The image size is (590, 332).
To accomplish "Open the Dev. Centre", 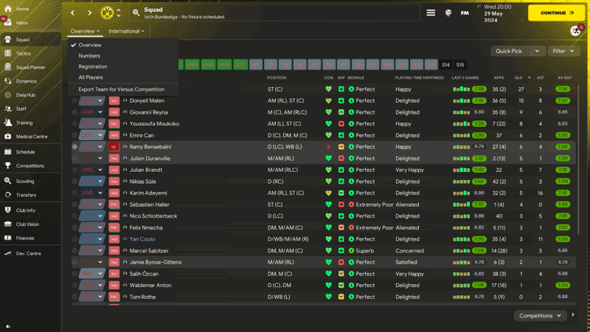I will 30,253.
